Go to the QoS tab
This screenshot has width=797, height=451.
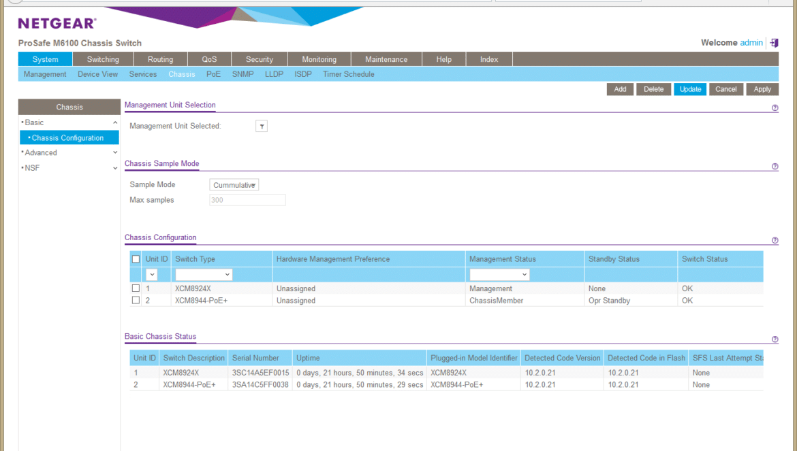pyautogui.click(x=209, y=59)
